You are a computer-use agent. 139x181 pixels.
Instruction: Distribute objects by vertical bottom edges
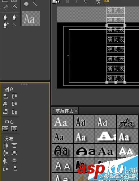click(x=14, y=161)
